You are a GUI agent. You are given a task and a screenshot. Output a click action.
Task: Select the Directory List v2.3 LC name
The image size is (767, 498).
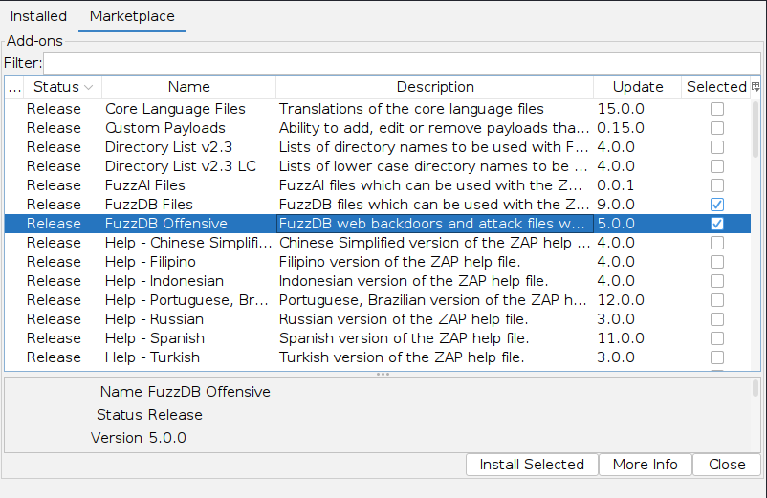(x=188, y=166)
